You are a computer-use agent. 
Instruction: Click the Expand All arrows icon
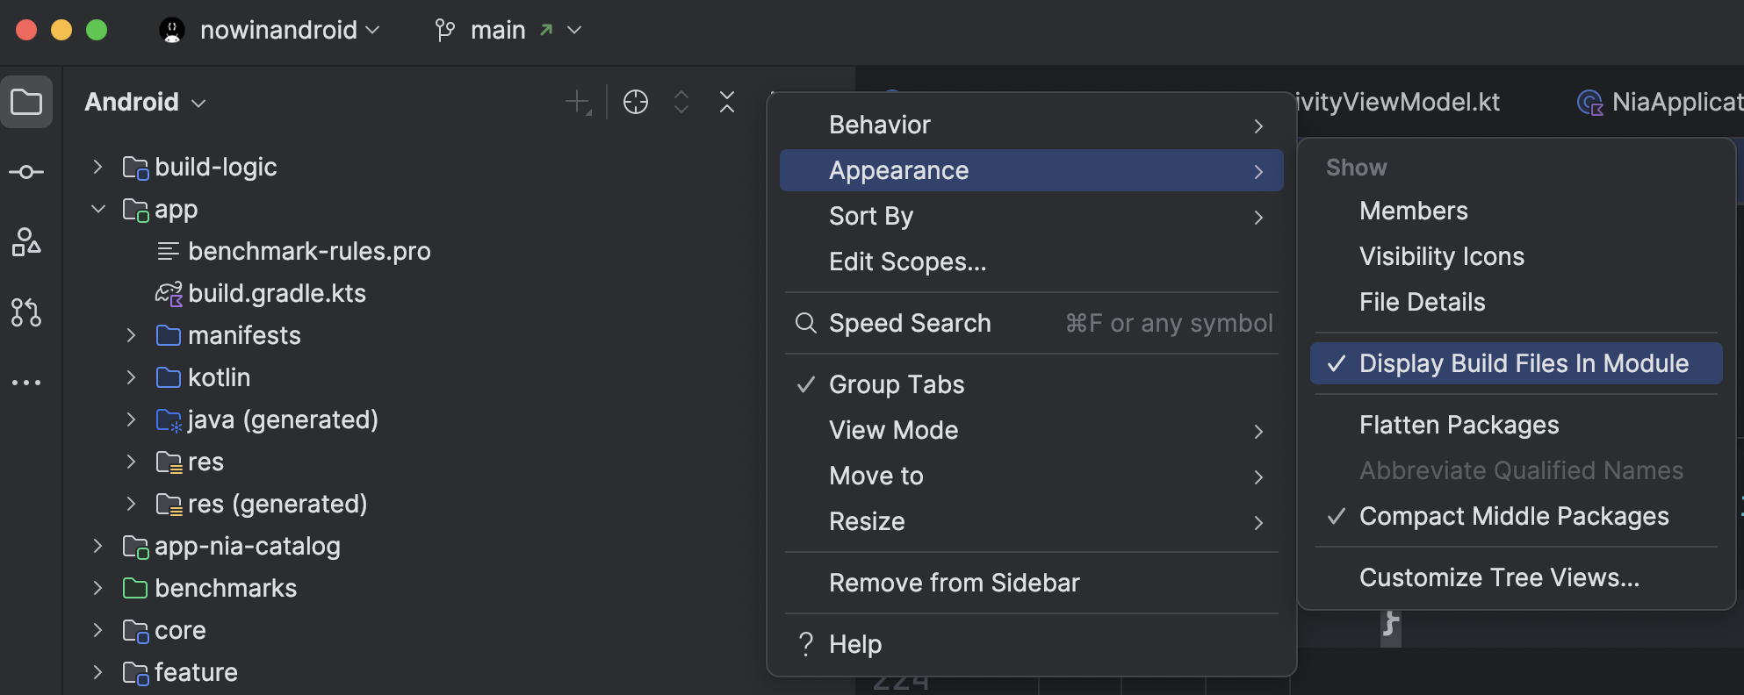click(x=681, y=103)
